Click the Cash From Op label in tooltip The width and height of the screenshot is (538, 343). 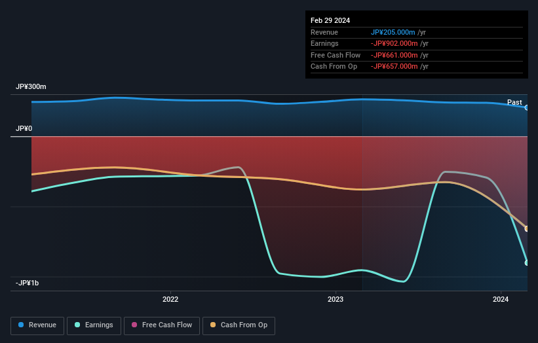tap(334, 67)
